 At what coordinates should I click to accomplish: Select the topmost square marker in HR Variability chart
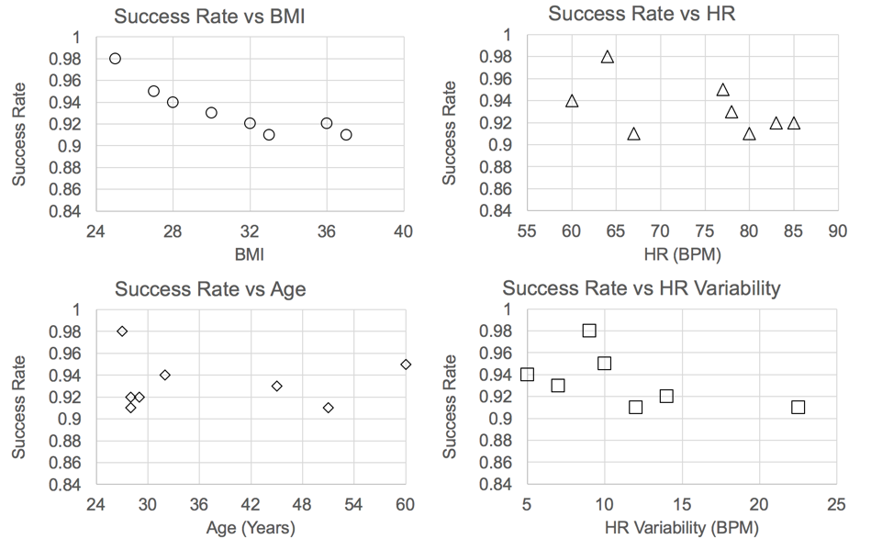(x=589, y=331)
